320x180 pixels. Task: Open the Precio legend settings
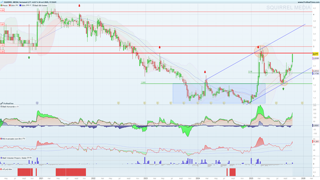[4, 5]
